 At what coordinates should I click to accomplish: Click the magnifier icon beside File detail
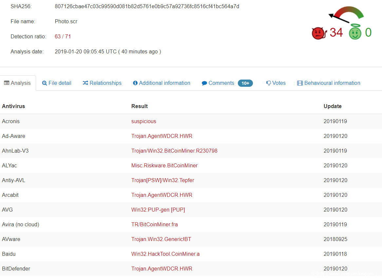(x=45, y=83)
